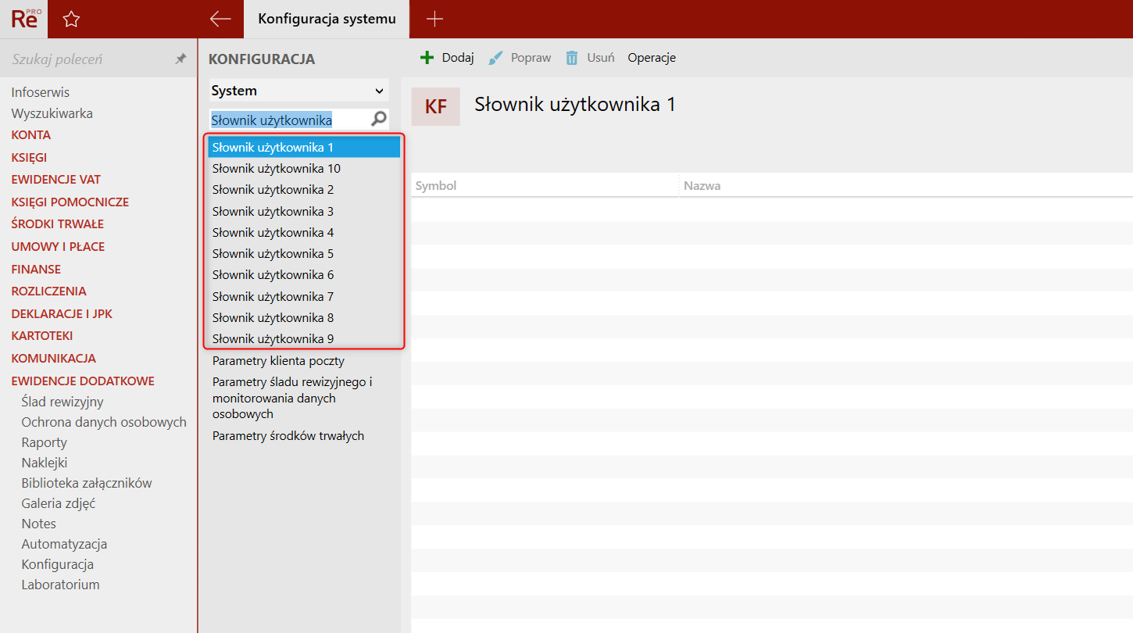
Task: Open Ślad rewizyjny
Action: [63, 402]
